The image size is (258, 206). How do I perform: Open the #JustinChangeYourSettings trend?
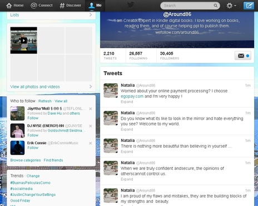(33, 195)
